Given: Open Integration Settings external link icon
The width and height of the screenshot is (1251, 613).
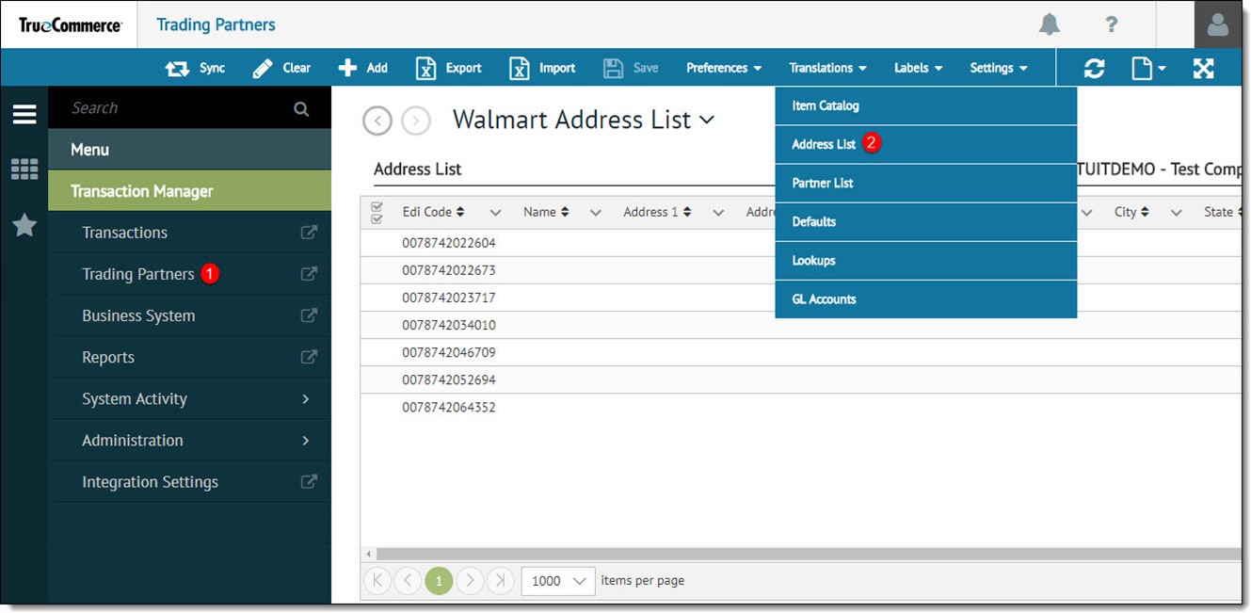Looking at the screenshot, I should click(x=309, y=481).
